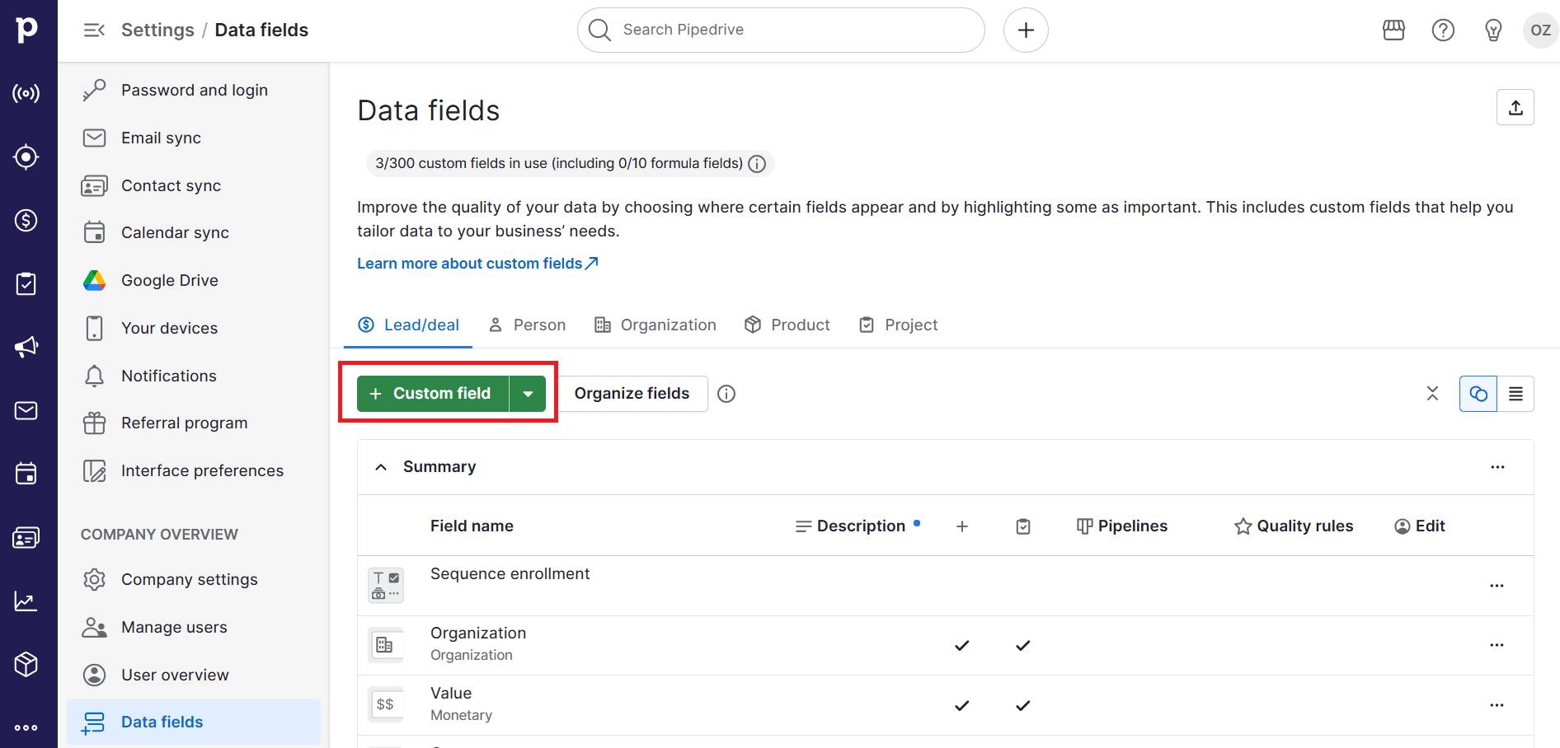Viewport: 1560px width, 748px height.
Task: Click the export upload icon near Data fields
Action: (x=1515, y=106)
